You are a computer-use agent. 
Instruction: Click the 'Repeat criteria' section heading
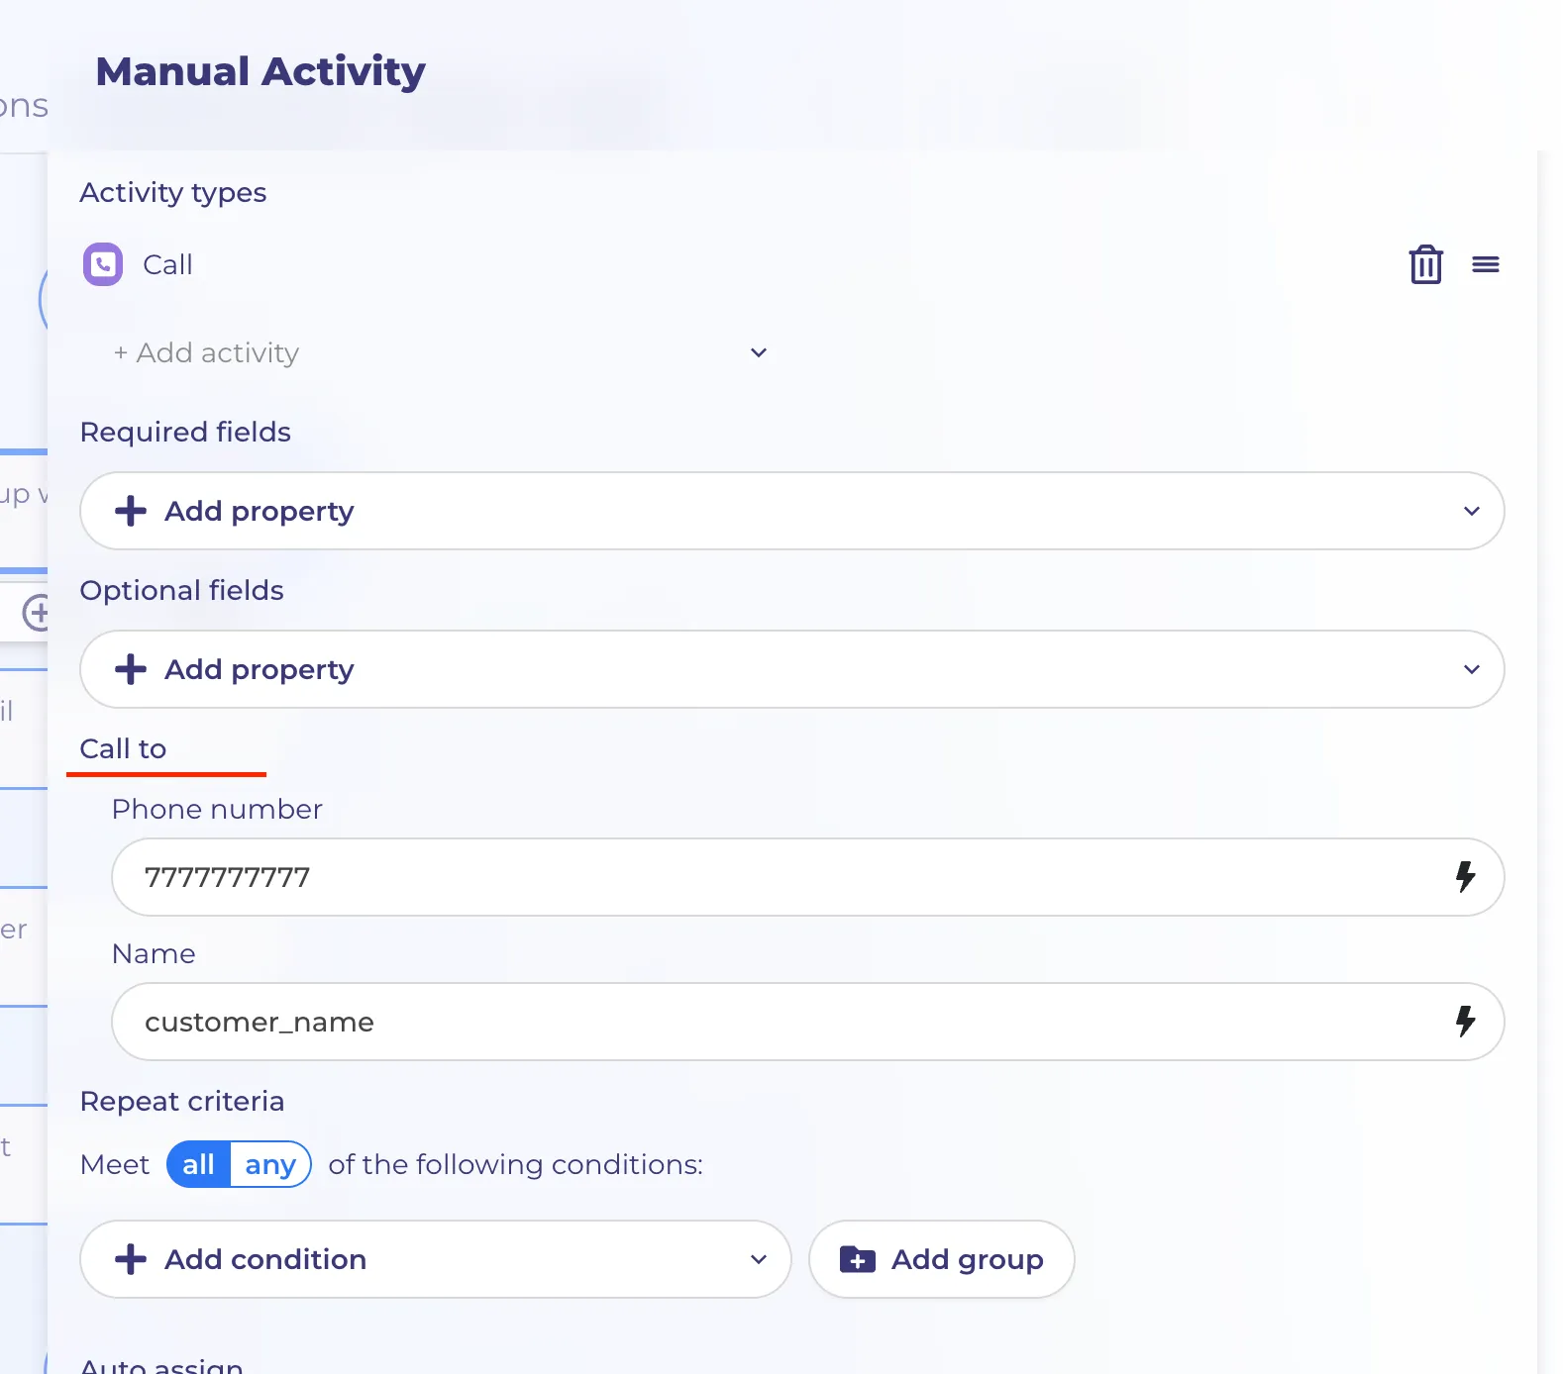click(x=182, y=1101)
